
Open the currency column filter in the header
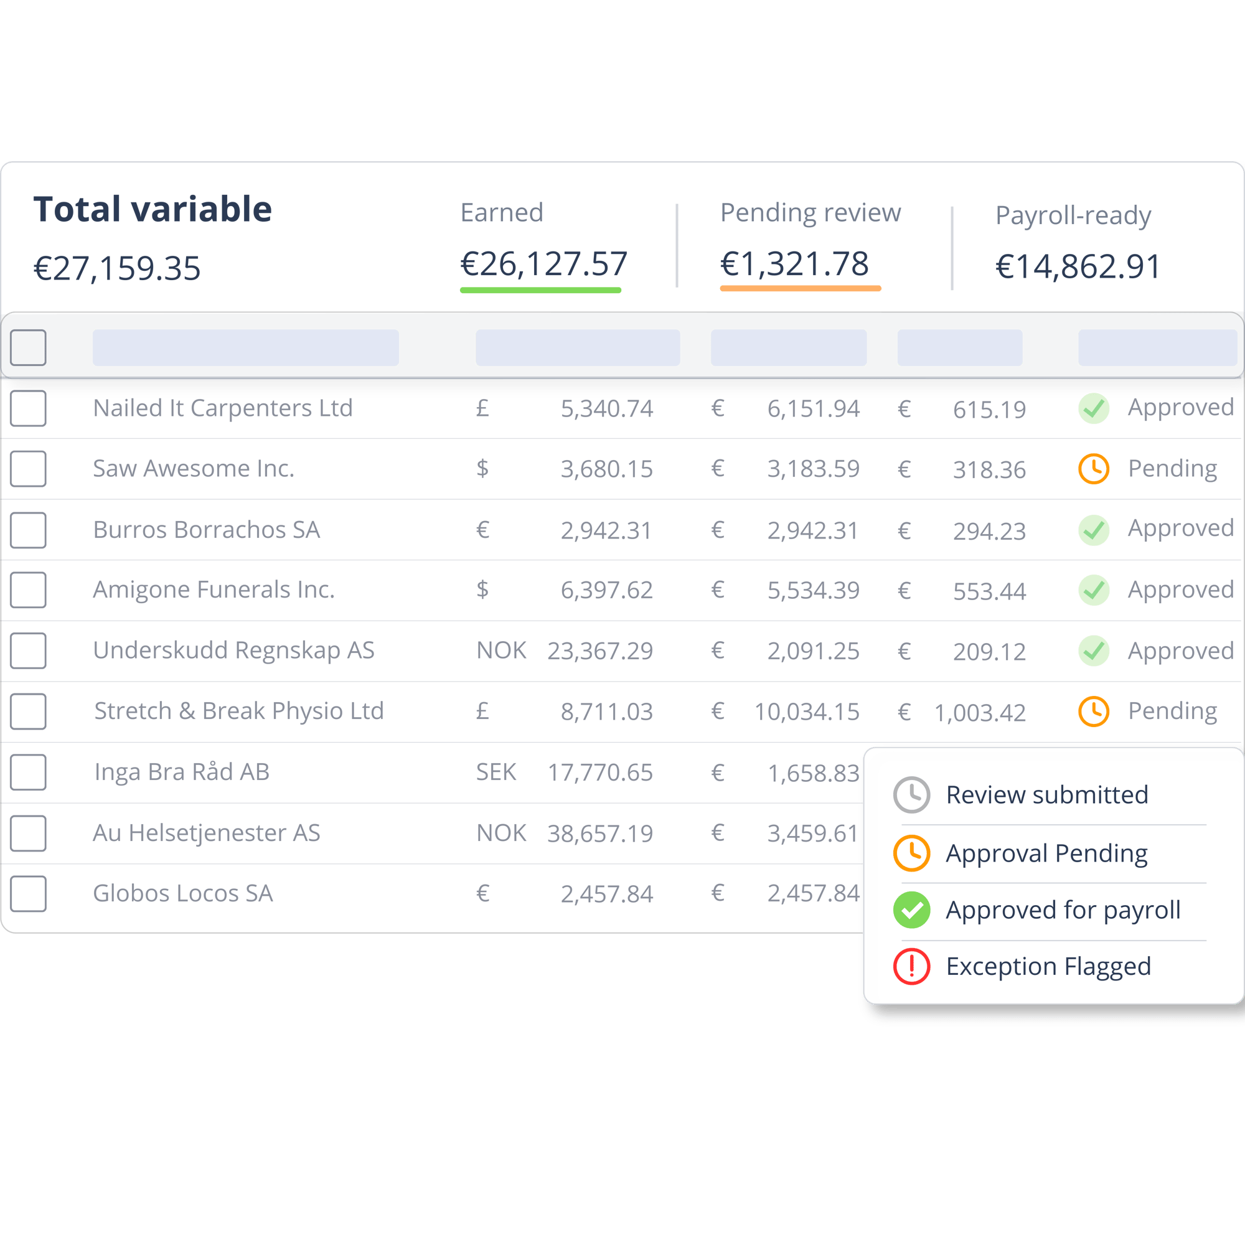tap(578, 348)
